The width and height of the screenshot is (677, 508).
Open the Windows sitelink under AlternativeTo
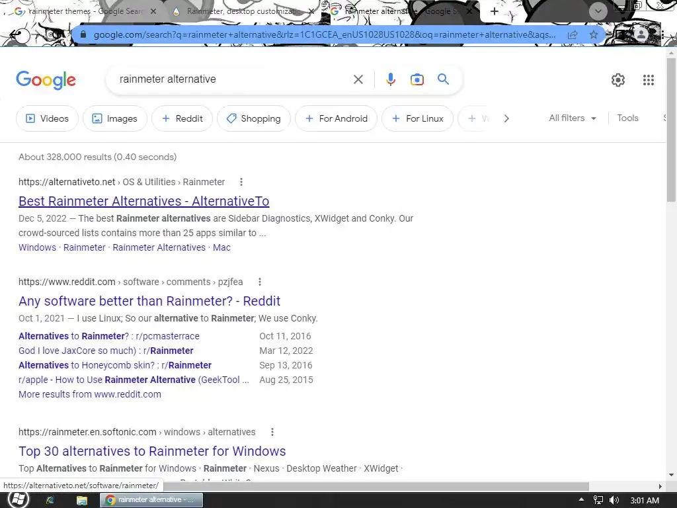[x=37, y=247]
